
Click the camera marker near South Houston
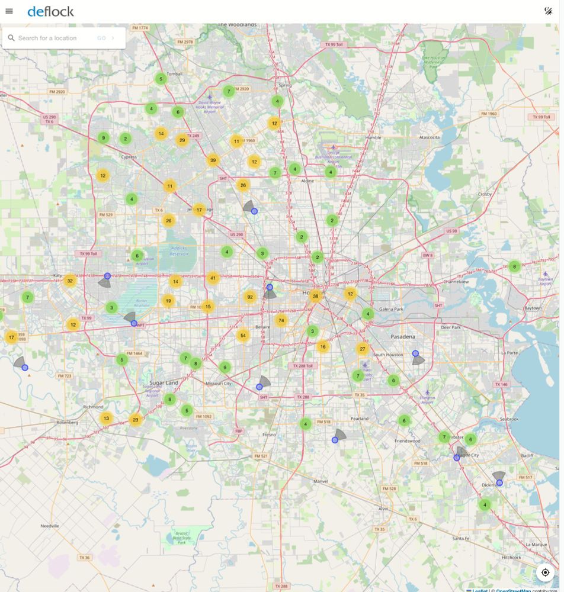tap(416, 355)
